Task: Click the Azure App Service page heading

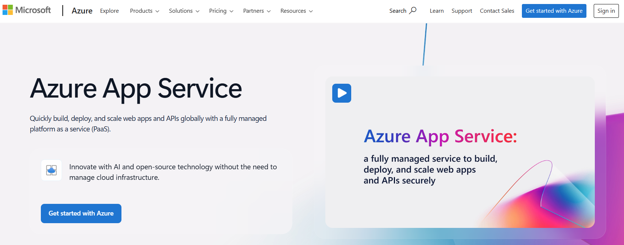Action: coord(136,89)
